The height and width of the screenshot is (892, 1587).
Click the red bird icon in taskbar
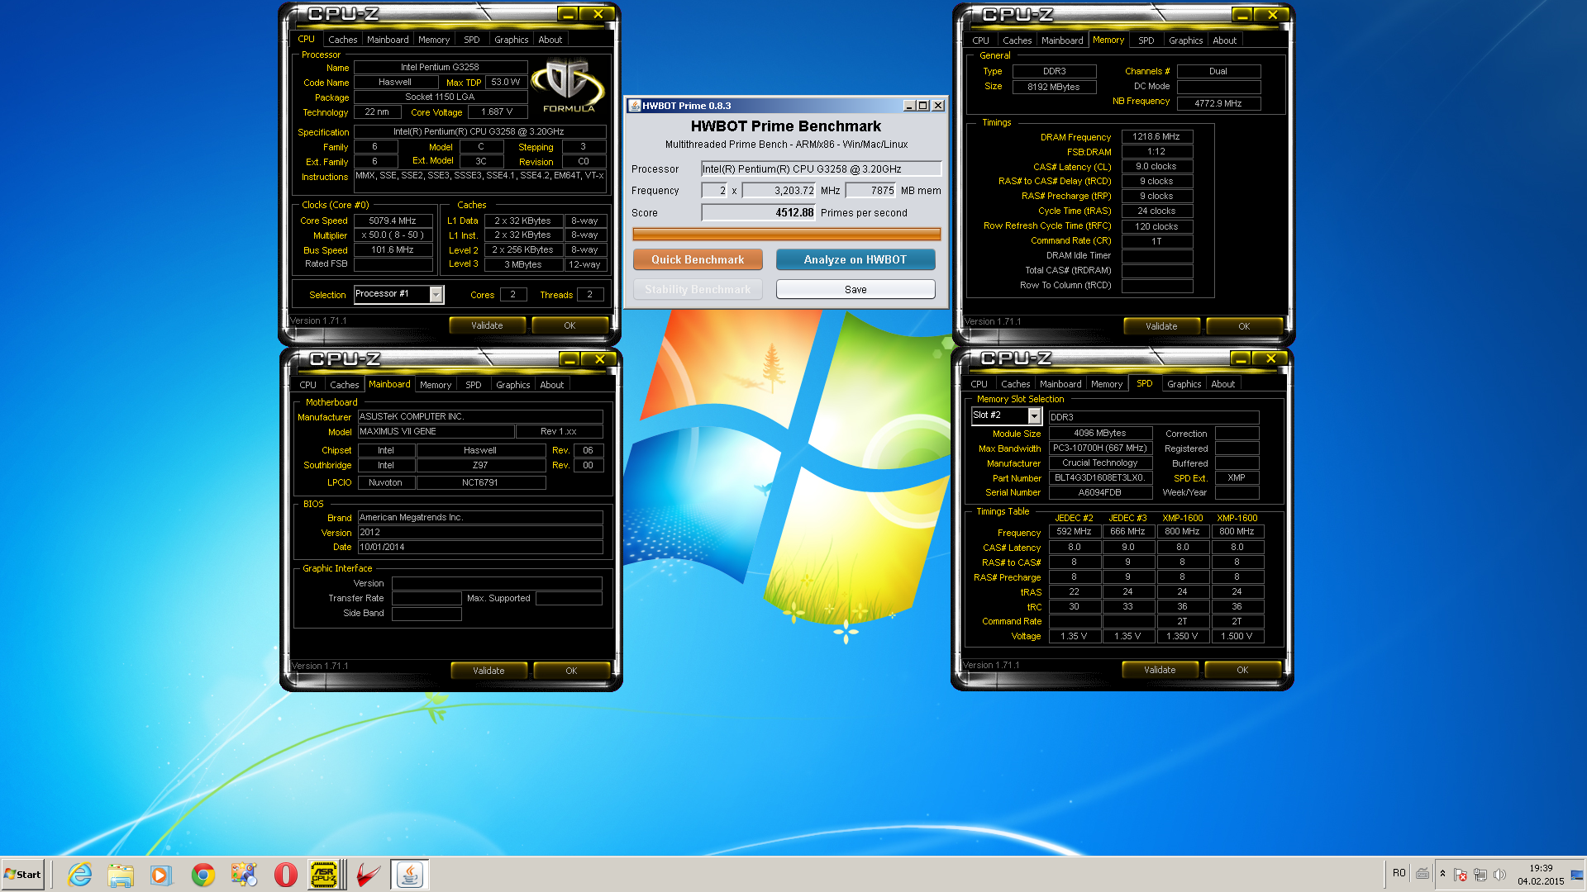click(x=368, y=875)
